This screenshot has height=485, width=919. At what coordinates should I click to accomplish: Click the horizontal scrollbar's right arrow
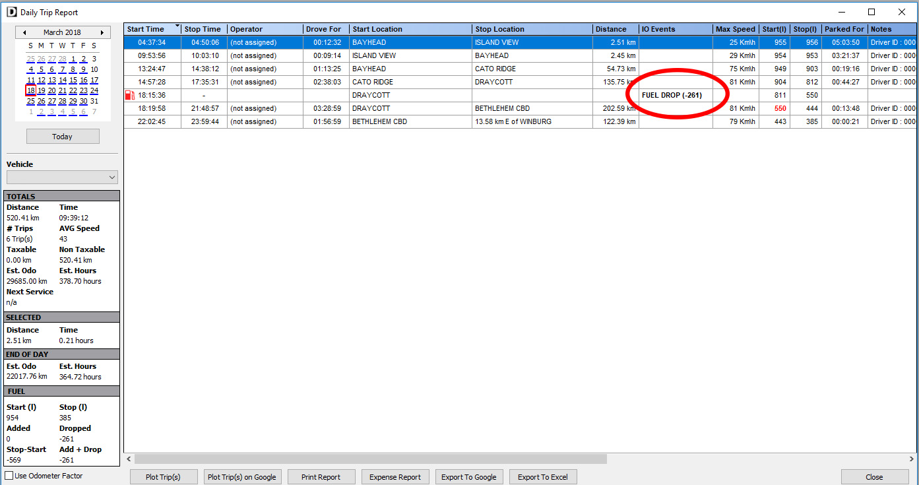click(912, 459)
